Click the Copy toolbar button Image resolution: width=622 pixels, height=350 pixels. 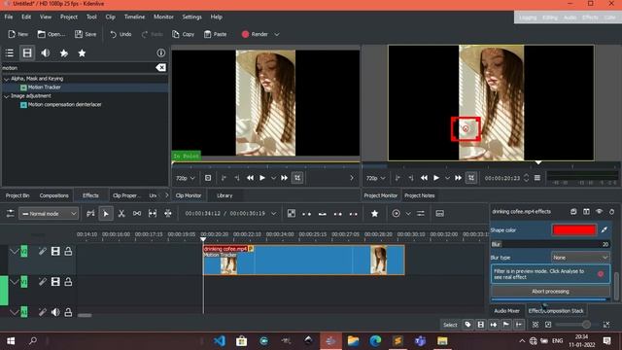184,34
